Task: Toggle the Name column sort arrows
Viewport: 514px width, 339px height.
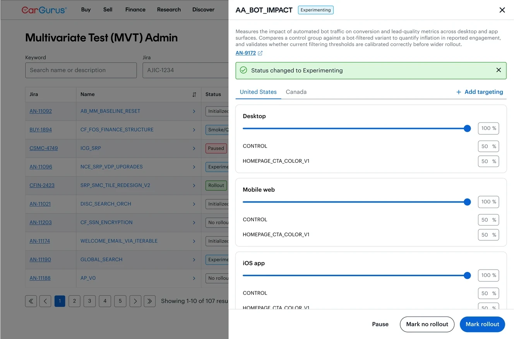Action: (x=194, y=95)
